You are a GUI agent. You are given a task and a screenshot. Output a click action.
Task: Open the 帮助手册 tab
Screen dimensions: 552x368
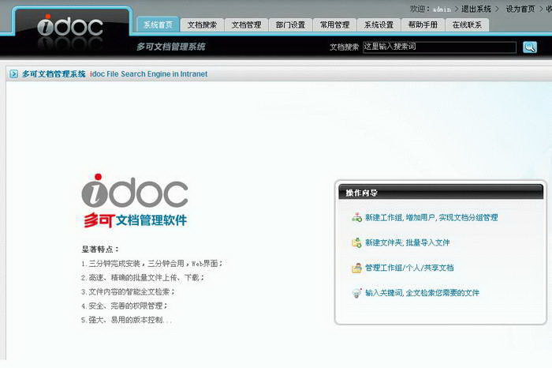[423, 25]
